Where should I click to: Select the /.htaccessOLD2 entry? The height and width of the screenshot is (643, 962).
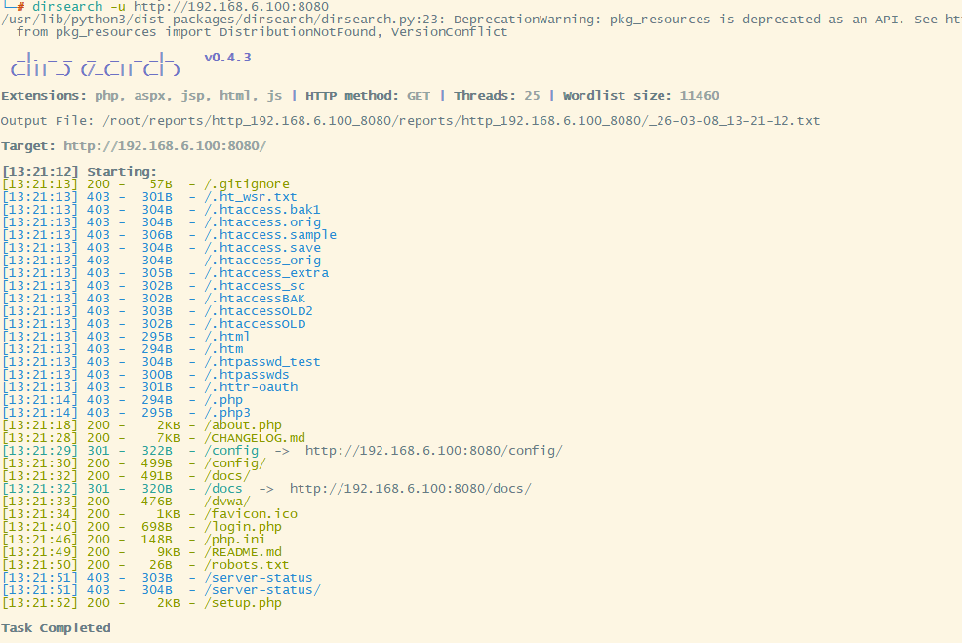[259, 311]
